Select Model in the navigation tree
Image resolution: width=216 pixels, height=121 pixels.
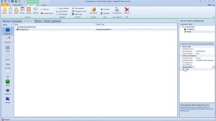(x=189, y=32)
